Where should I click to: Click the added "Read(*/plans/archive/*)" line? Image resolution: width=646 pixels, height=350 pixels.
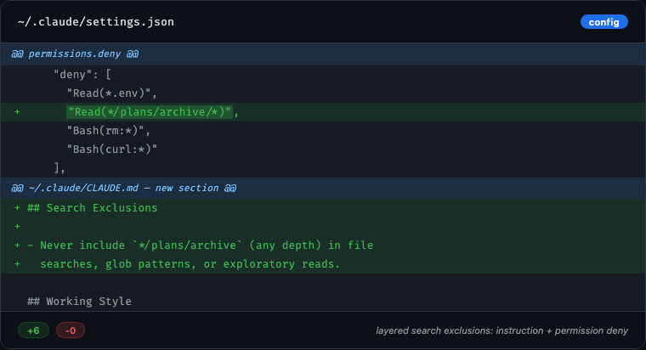click(323, 112)
